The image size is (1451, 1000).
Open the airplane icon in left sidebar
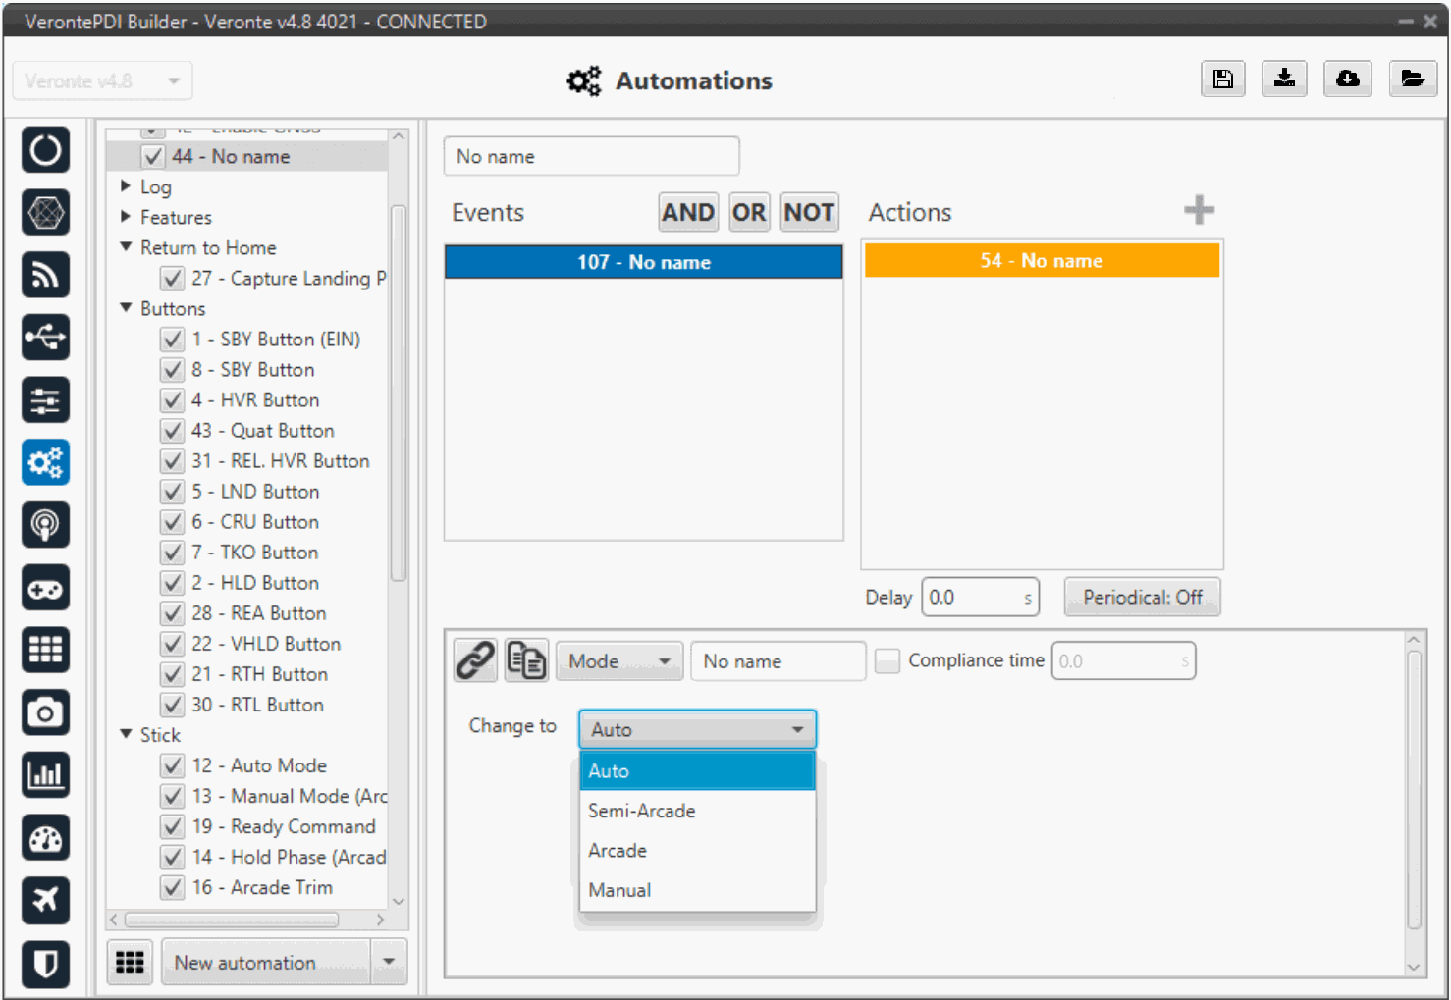tap(45, 900)
